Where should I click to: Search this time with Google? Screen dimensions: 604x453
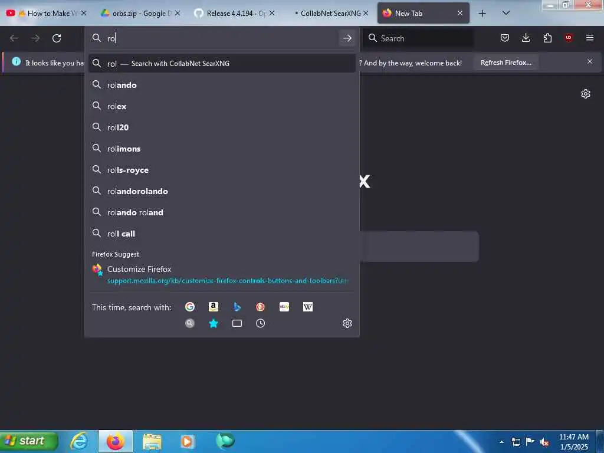pyautogui.click(x=189, y=307)
